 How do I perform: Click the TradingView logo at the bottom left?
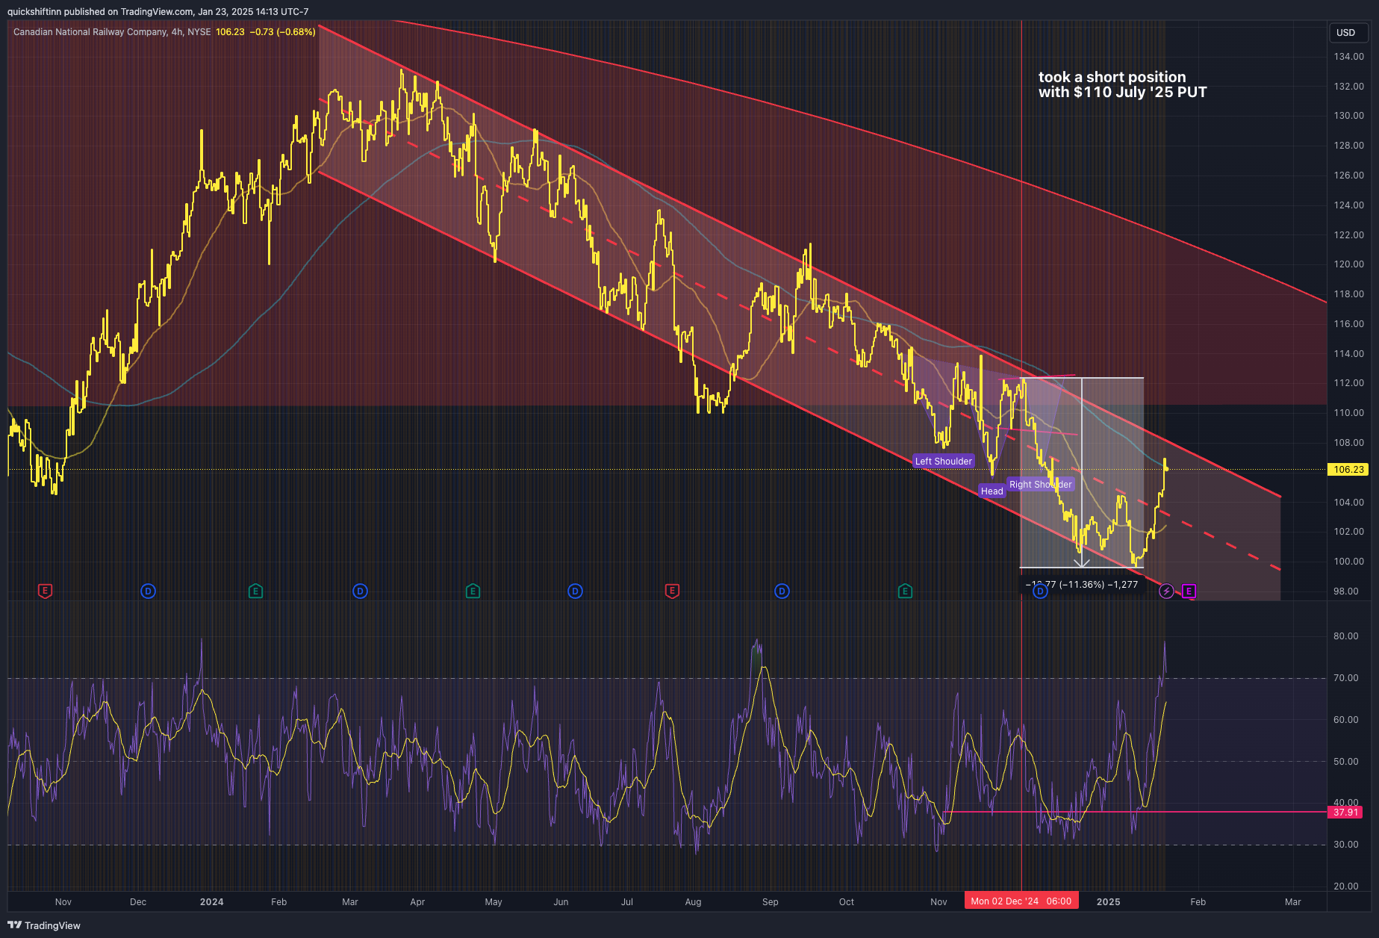click(x=44, y=925)
